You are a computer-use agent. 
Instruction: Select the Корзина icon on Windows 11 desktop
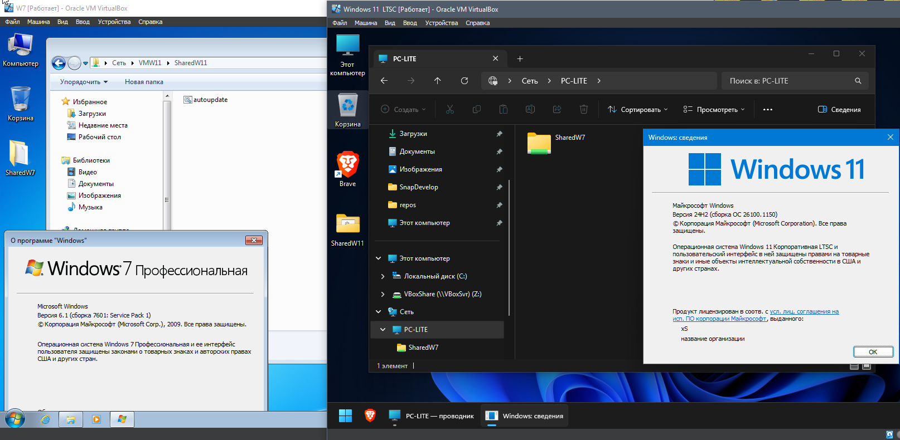click(348, 110)
